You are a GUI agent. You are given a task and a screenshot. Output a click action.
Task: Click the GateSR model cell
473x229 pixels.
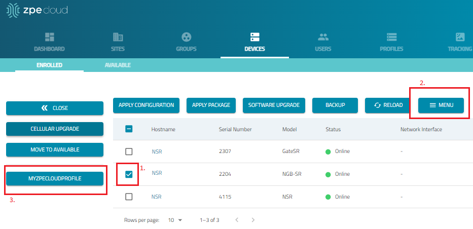coord(291,151)
